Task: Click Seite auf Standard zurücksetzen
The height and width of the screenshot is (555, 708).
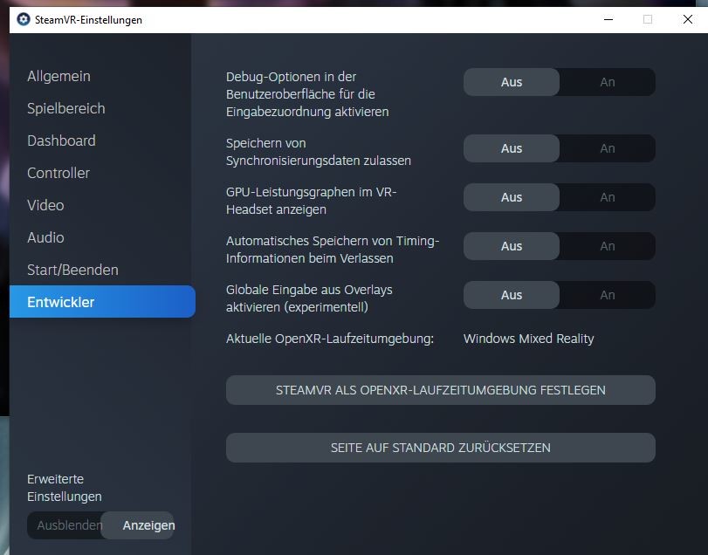Action: pos(441,448)
